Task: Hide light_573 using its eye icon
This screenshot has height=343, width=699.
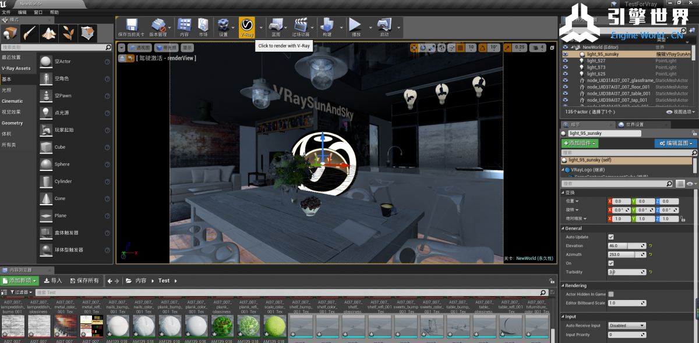Action: tap(565, 67)
